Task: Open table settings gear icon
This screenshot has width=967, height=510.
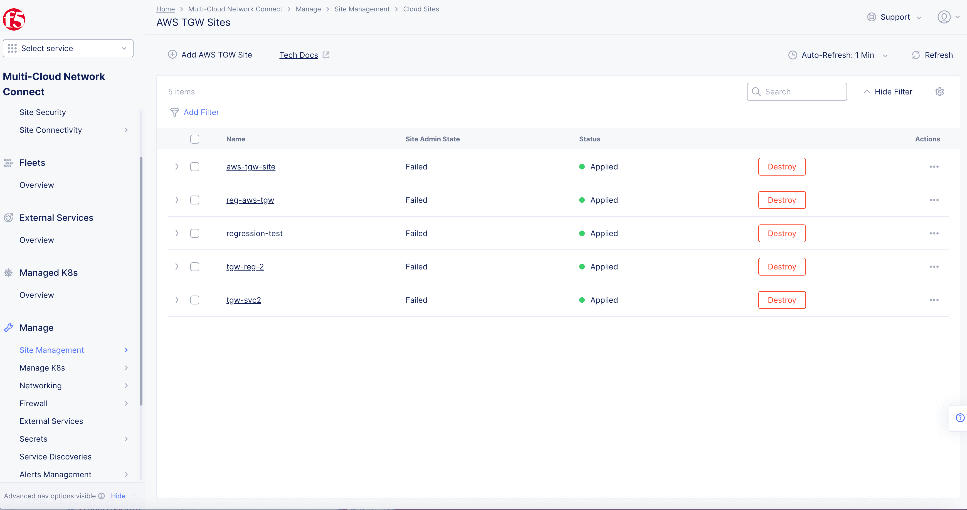Action: point(939,92)
